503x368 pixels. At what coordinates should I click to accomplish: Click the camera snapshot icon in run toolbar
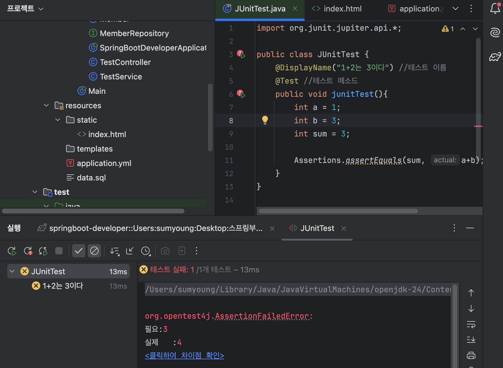point(165,251)
